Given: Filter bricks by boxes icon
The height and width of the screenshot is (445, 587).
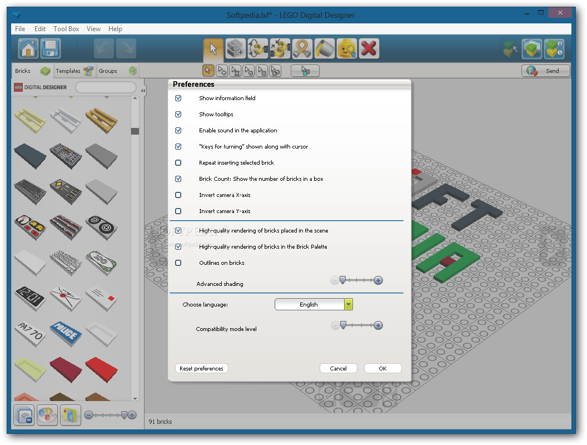Looking at the screenshot, I should pyautogui.click(x=71, y=415).
